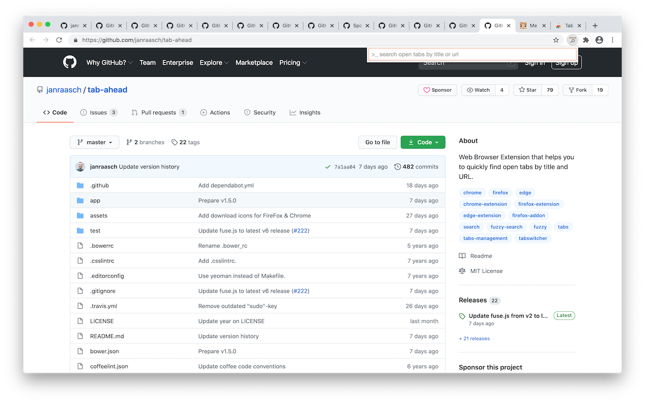Open the MIT License link
The height and width of the screenshot is (403, 645).
[x=481, y=271]
